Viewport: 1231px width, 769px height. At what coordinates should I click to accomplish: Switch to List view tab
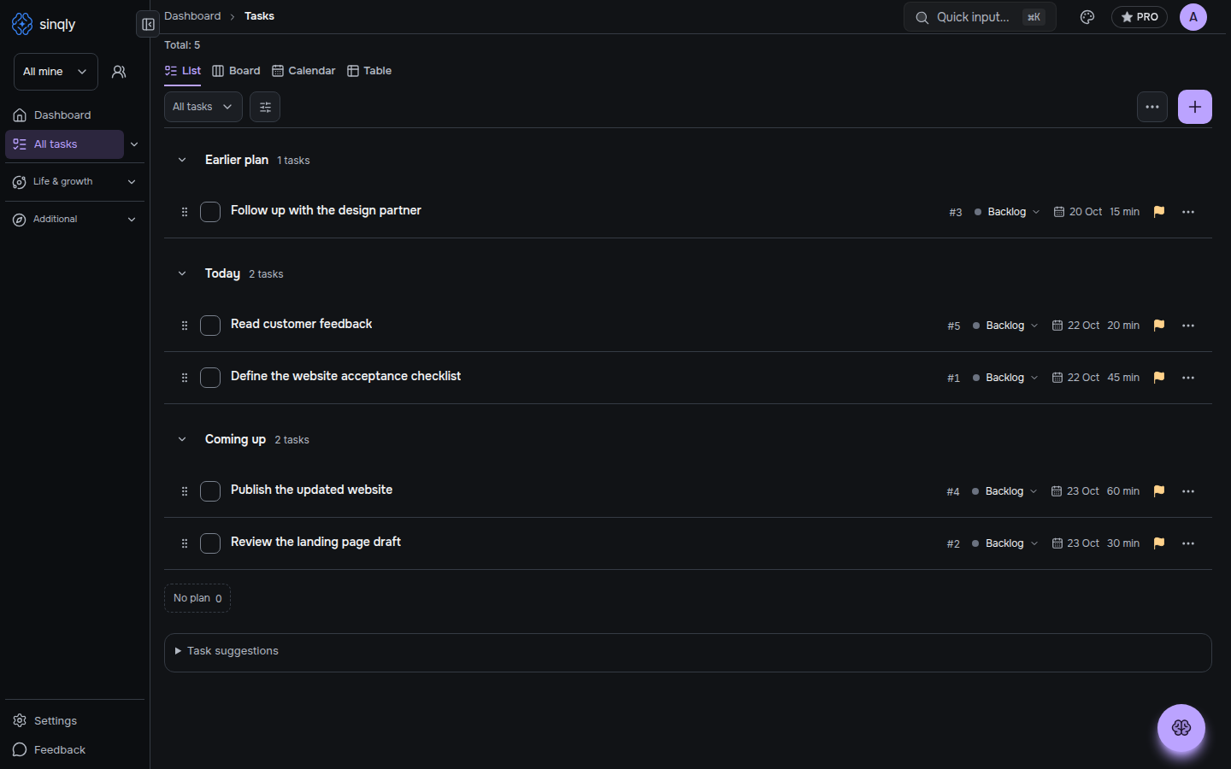click(182, 71)
